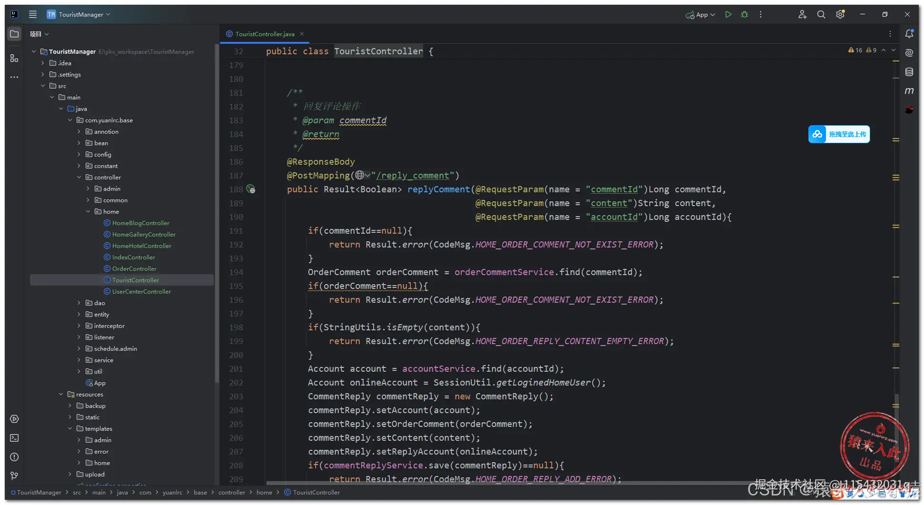Expand the .idea folder
The height and width of the screenshot is (505, 924).
(43, 63)
